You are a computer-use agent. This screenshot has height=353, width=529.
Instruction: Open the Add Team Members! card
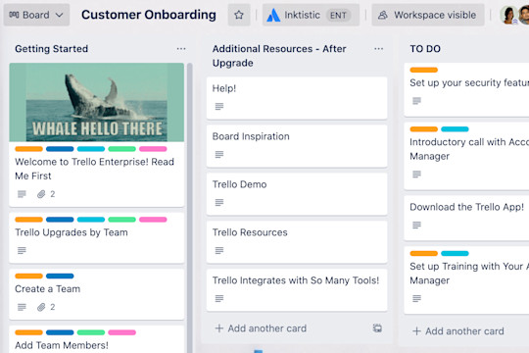tap(97, 339)
